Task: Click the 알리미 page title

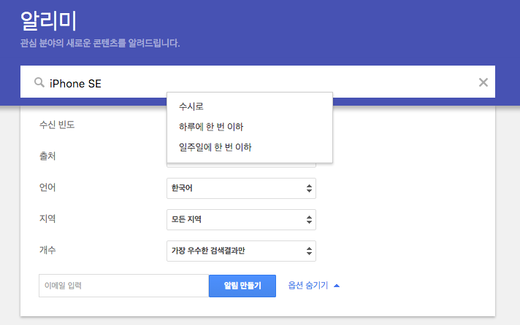Action: tap(49, 20)
